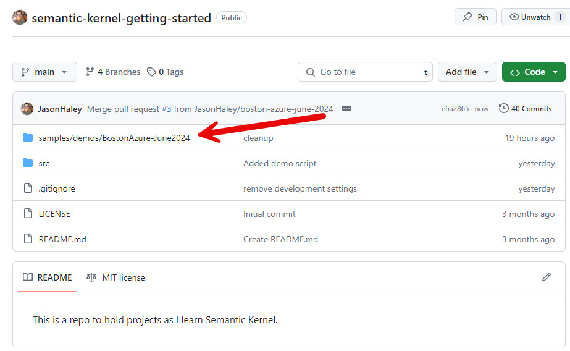Open the repository owner avatar
The width and height of the screenshot is (570, 351).
click(20, 17)
